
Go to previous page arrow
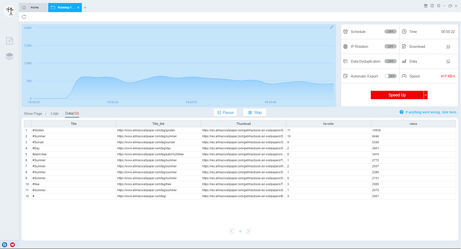click(x=232, y=231)
